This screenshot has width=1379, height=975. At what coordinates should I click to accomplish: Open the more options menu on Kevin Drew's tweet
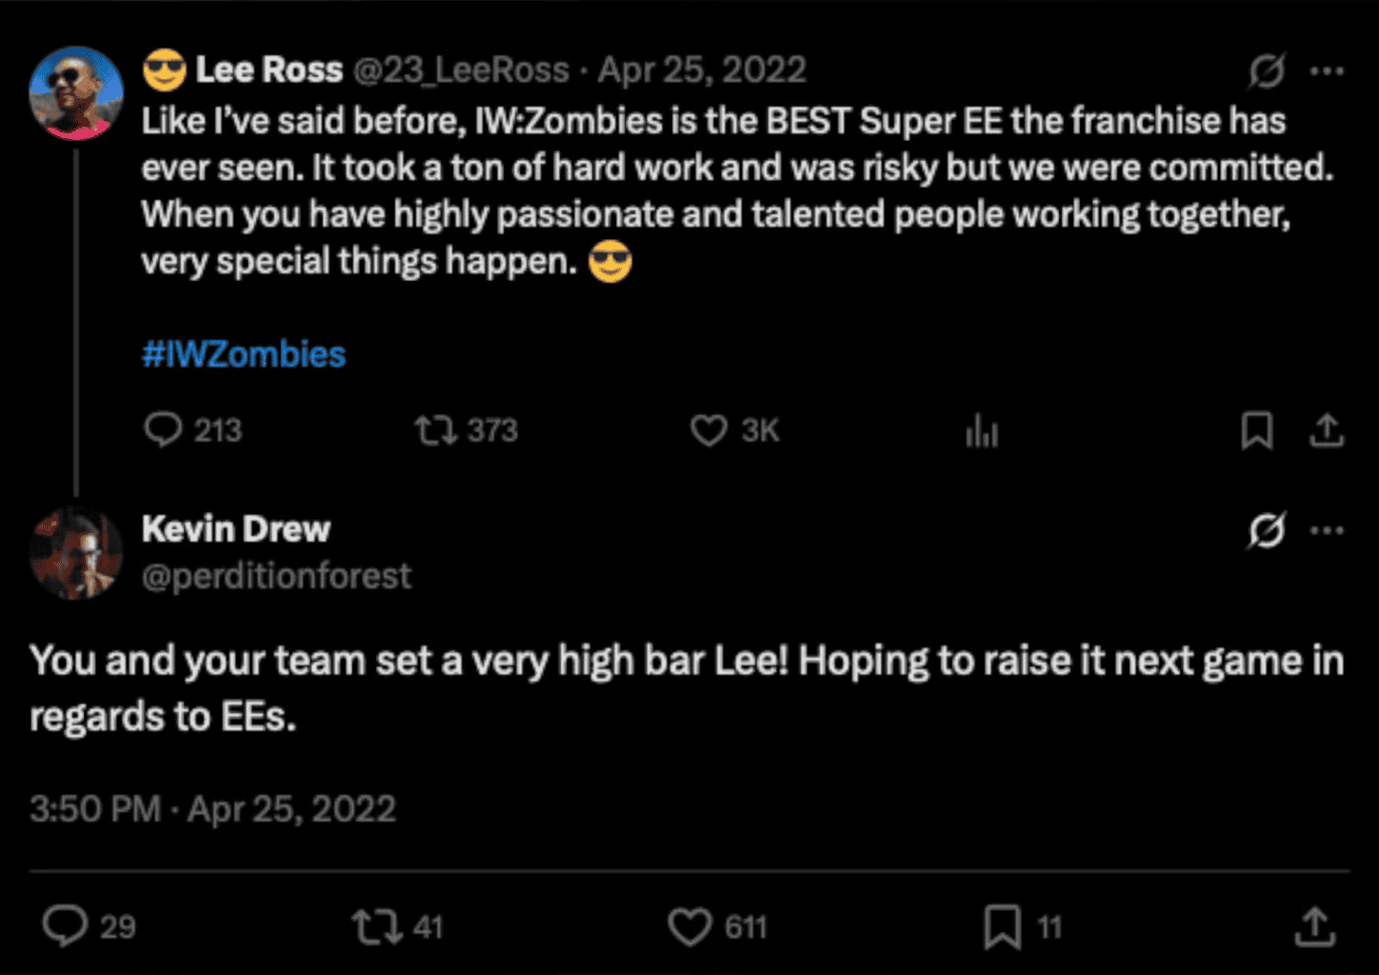[x=1328, y=531]
